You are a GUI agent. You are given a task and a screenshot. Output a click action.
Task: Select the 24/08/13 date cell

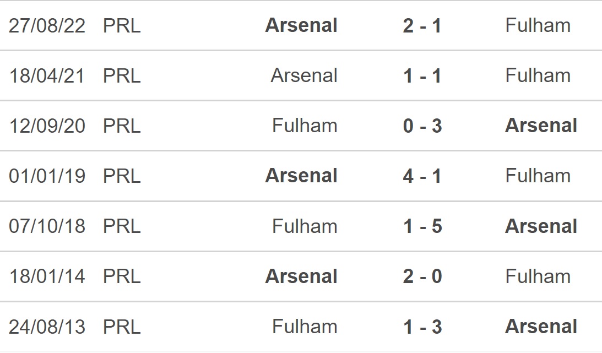click(47, 327)
